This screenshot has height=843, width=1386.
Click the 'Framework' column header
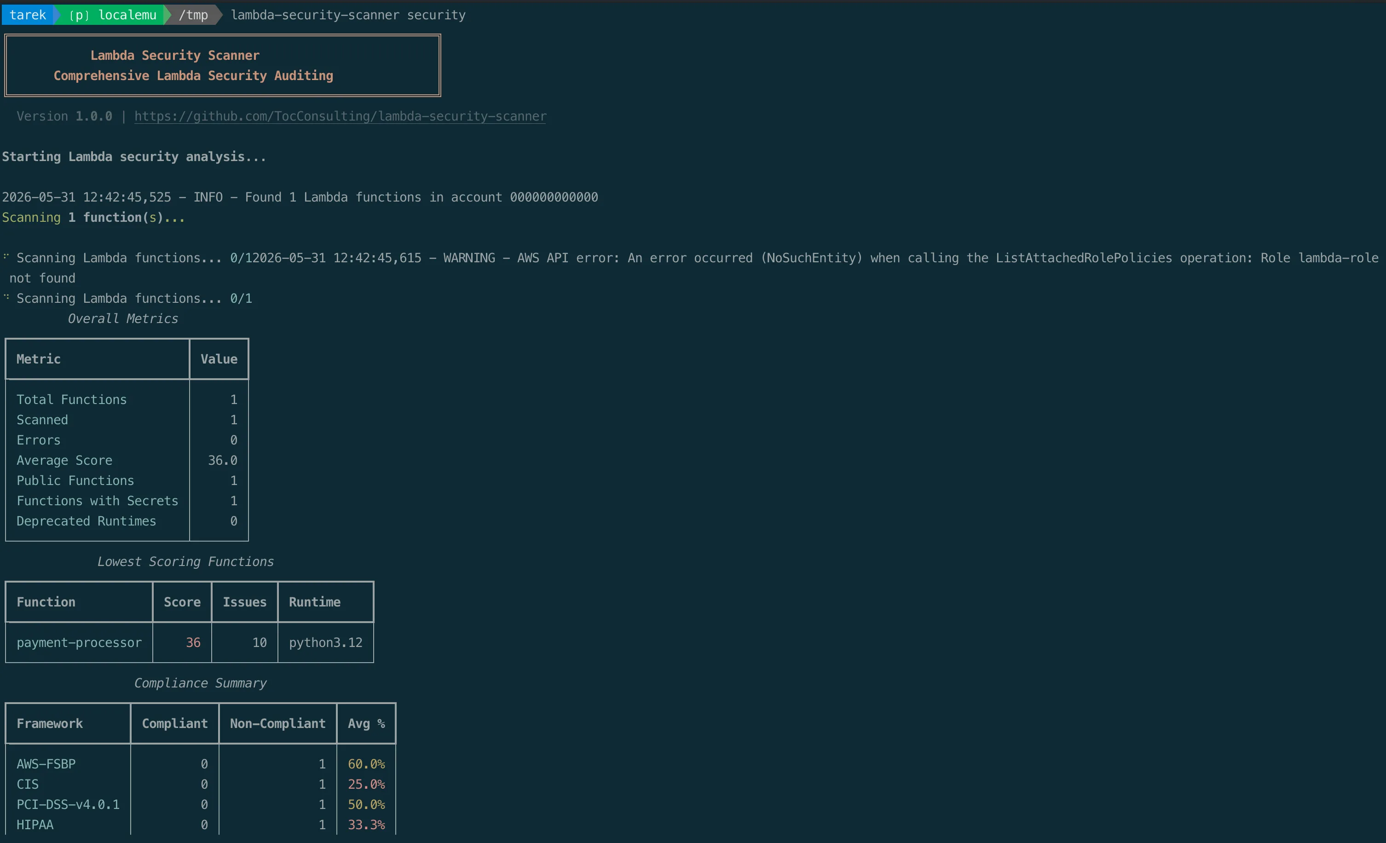[x=50, y=723]
